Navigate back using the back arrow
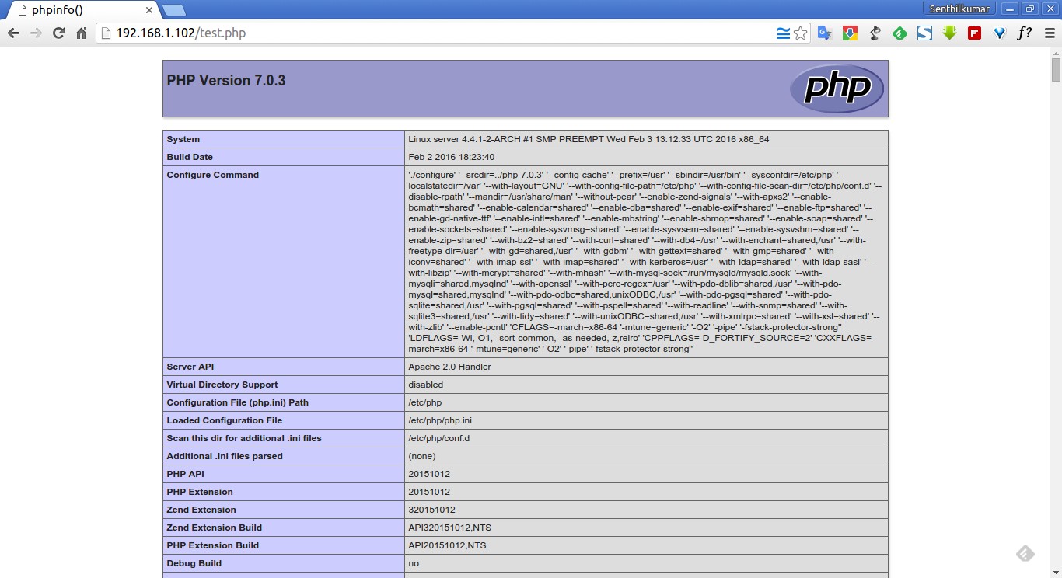Viewport: 1062px width, 578px height. click(x=13, y=33)
